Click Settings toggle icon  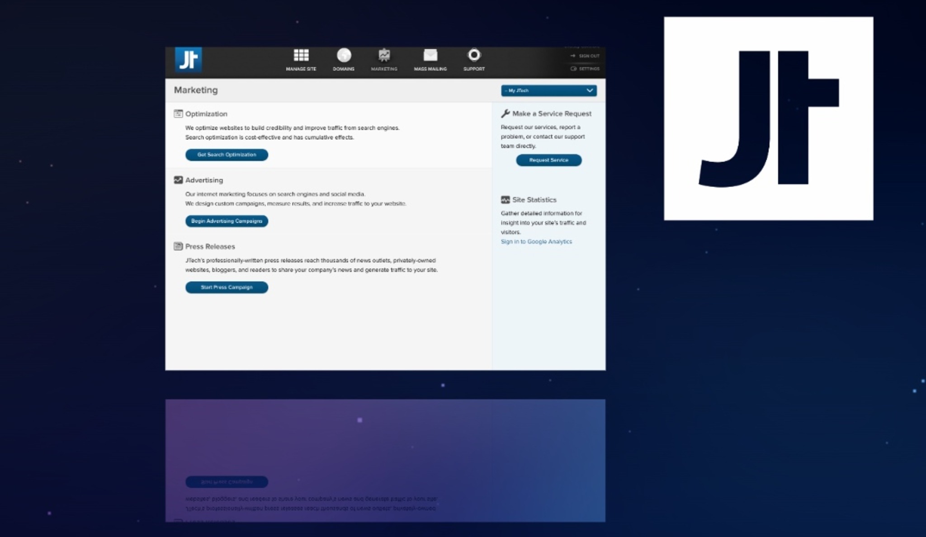(x=573, y=69)
